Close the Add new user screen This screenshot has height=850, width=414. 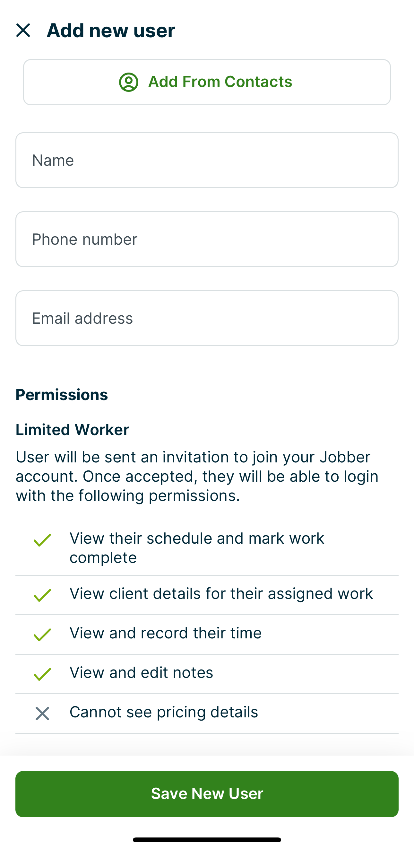click(x=23, y=31)
